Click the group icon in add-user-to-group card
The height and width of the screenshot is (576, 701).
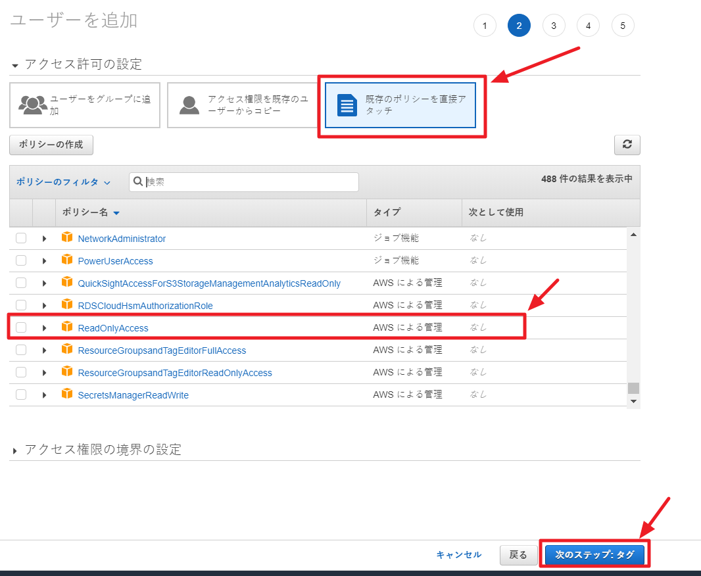[x=33, y=105]
